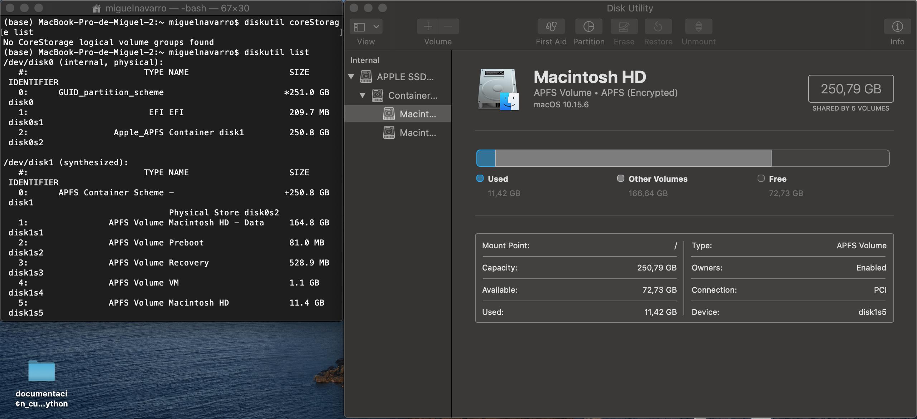The width and height of the screenshot is (917, 419).
Task: Click the 'SHARED BY 5 VOLUMES' label
Action: coord(851,108)
